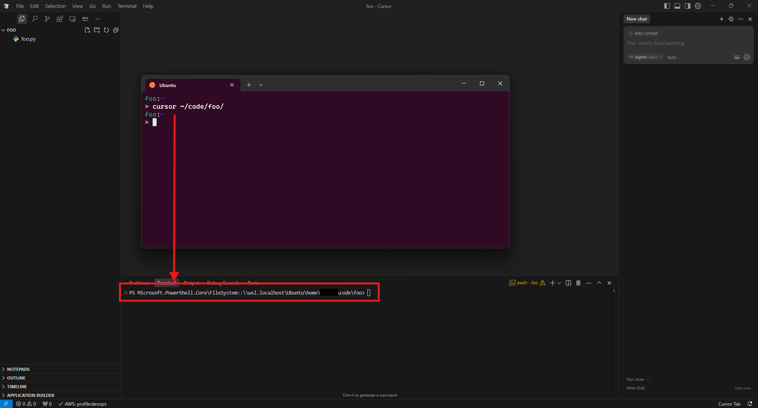The width and height of the screenshot is (758, 408).
Task: Open the terminal launch profile dropdown
Action: (x=559, y=283)
